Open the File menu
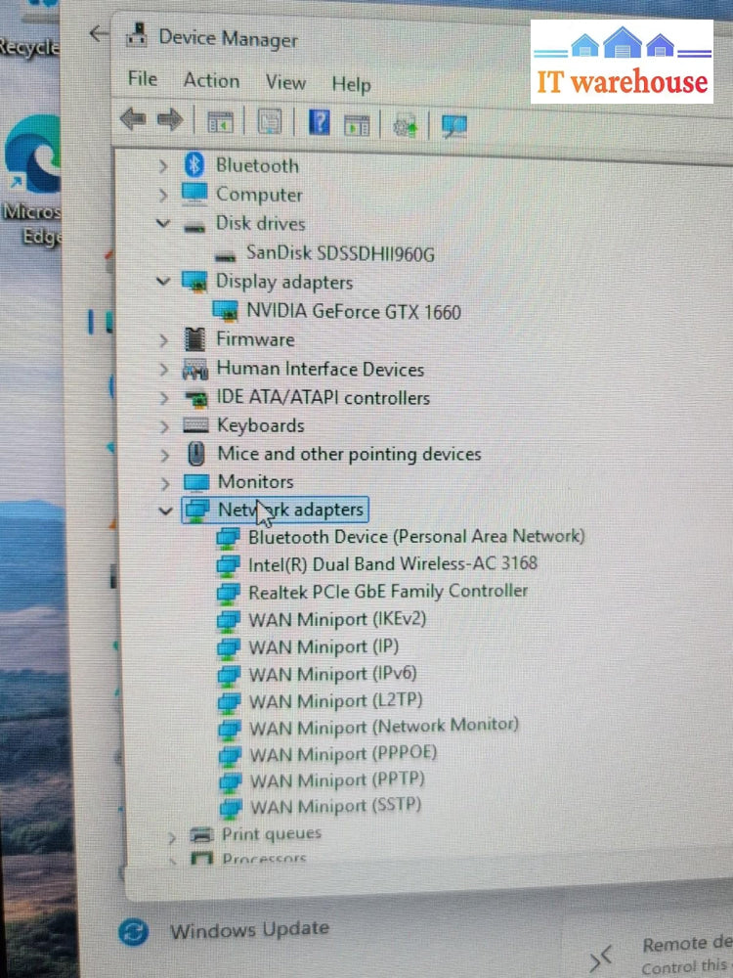Screen dimensions: 733x978 [143, 78]
